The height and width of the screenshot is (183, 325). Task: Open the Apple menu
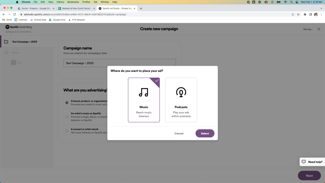[x=17, y=2]
